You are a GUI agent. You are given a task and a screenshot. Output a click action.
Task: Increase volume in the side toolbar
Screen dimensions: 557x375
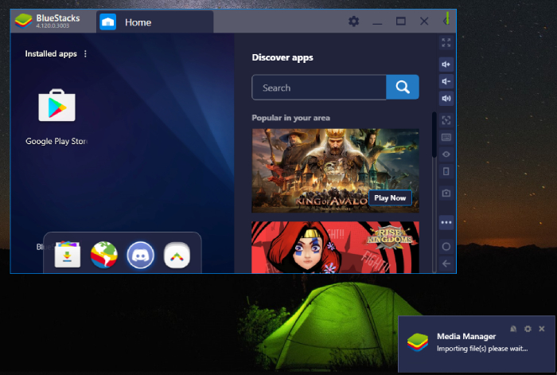[x=446, y=64]
